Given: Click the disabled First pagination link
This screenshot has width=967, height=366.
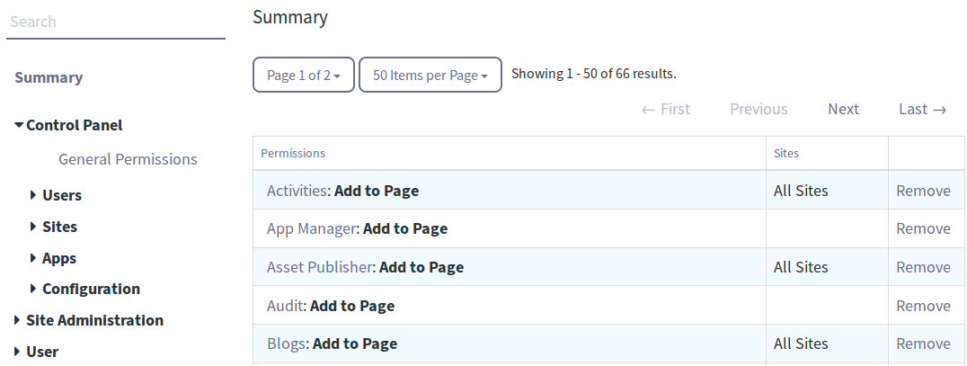Looking at the screenshot, I should point(665,109).
